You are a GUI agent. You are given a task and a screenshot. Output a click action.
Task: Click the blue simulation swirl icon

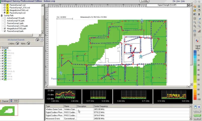199,18
